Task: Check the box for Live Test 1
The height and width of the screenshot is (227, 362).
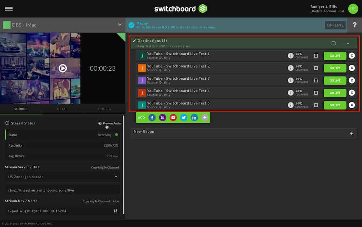Action: 316,56
